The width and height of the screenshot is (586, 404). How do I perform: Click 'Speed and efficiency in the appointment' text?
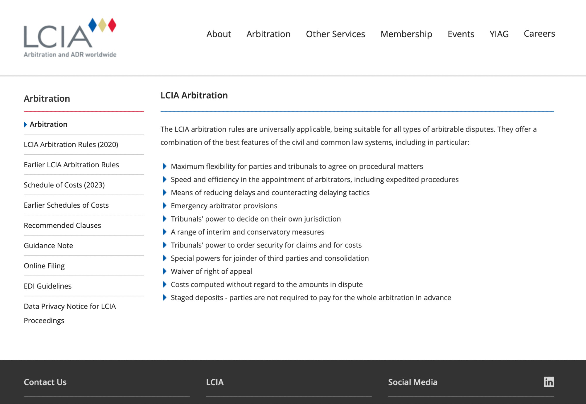[315, 180]
